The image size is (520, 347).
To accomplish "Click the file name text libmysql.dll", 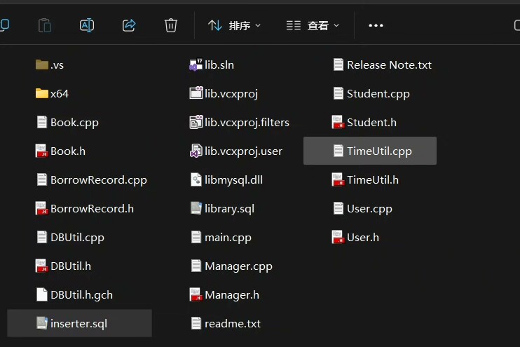I will tap(234, 180).
